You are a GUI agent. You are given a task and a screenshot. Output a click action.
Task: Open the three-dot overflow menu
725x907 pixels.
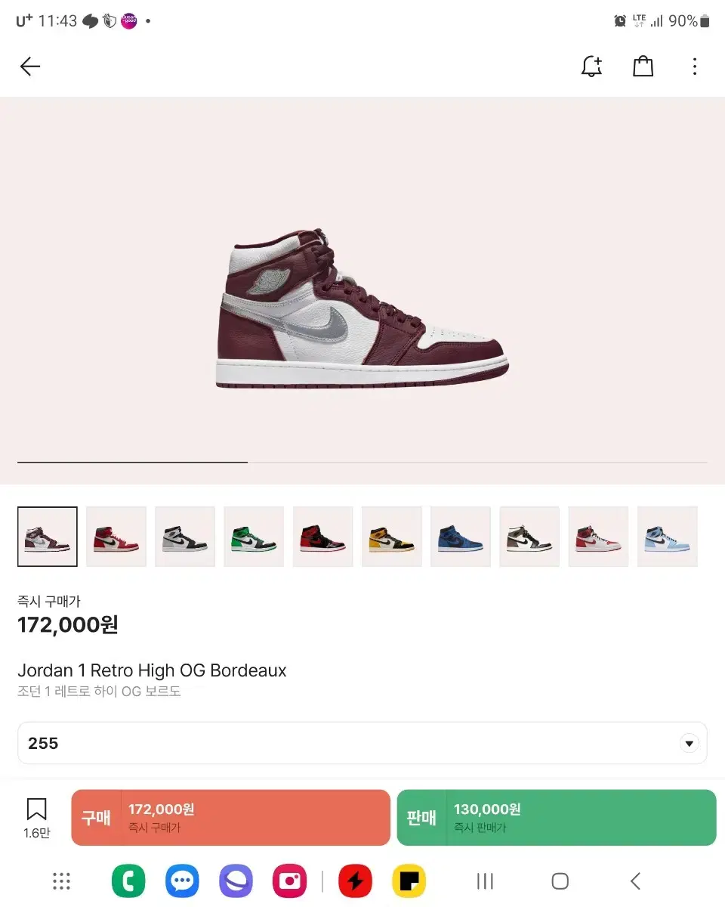point(695,67)
